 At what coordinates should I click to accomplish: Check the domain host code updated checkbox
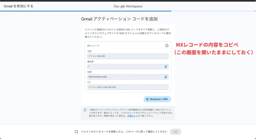click(x=76, y=132)
